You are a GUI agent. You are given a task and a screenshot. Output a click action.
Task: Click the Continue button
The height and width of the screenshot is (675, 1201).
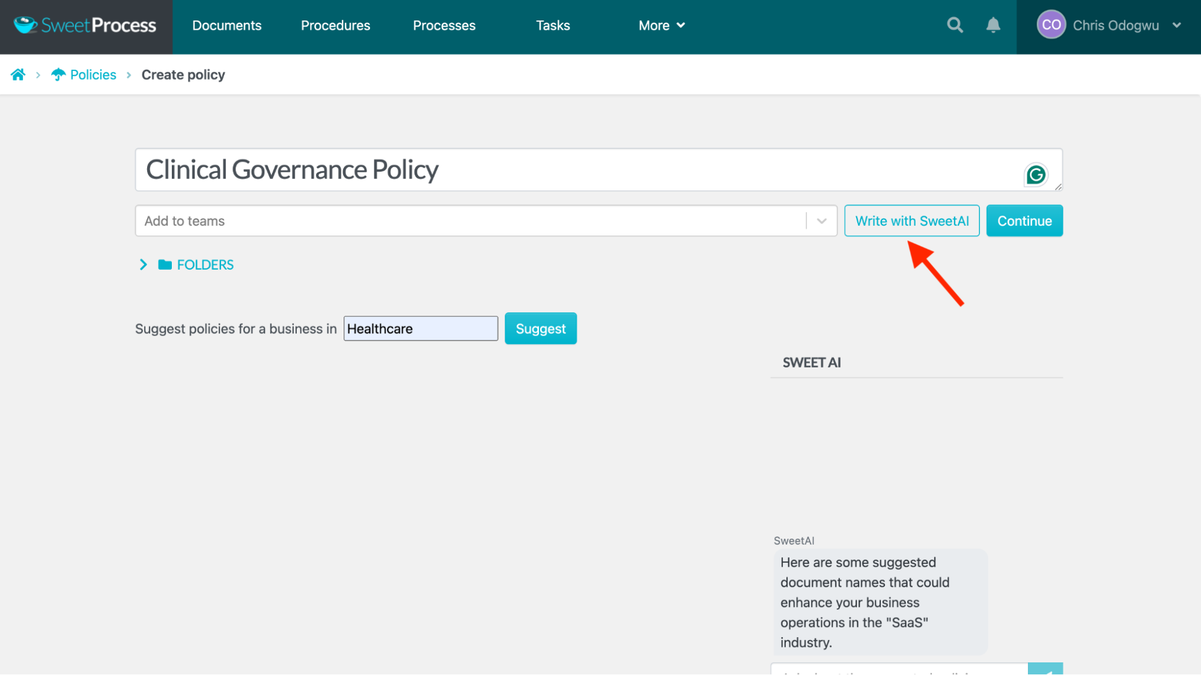click(x=1024, y=221)
